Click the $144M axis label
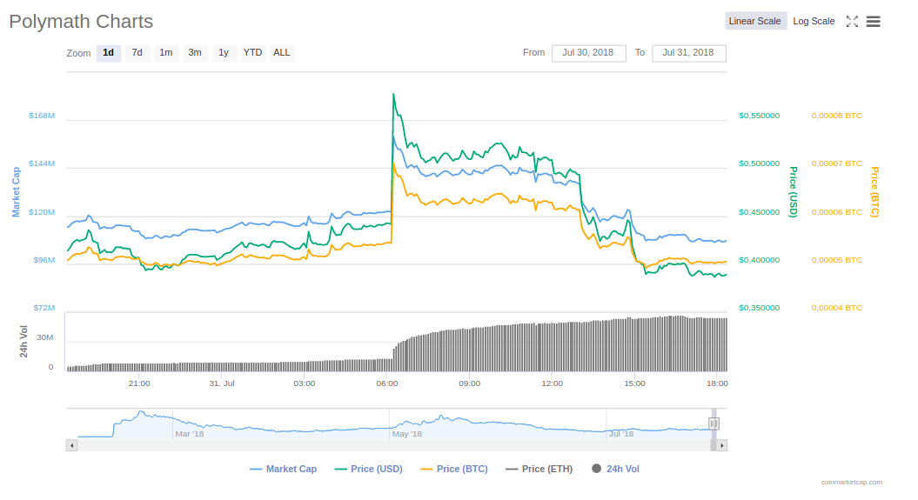Screen dimensions: 918x500 point(42,163)
